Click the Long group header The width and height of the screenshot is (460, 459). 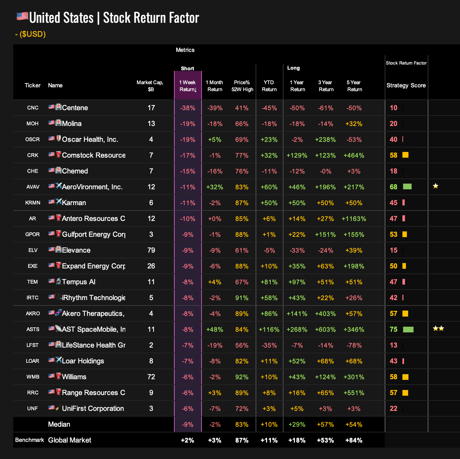(x=294, y=68)
